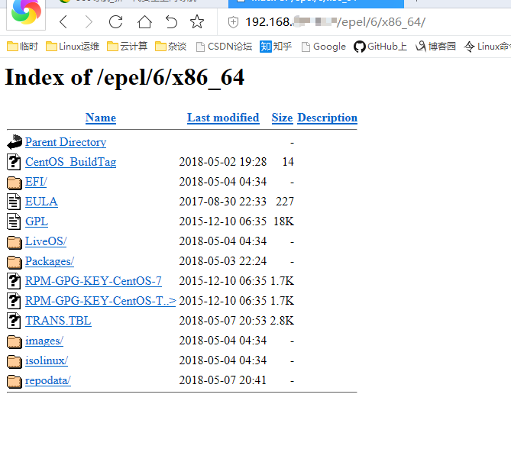
Task: Click the folder icon beside Packages/
Action: tap(15, 262)
